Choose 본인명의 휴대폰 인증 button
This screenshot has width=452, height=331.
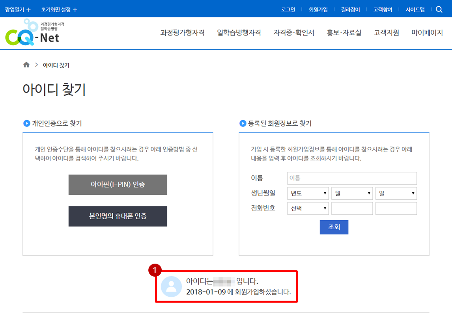118,216
